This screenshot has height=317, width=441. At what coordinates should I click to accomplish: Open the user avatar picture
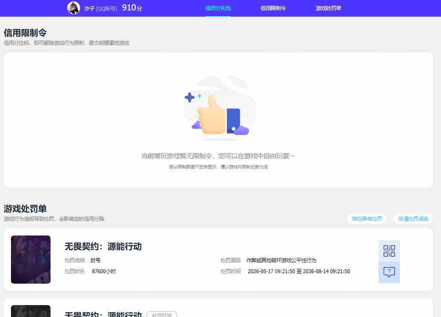pos(74,8)
